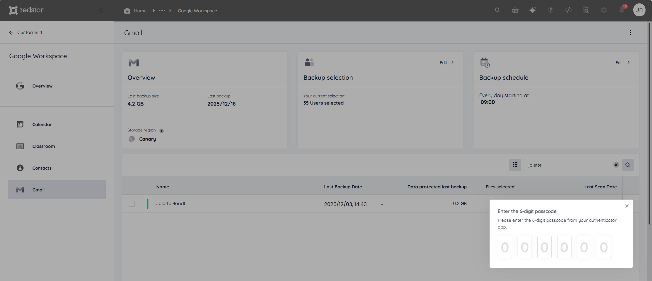
Task: Close the 6-digit passcode dialog
Action: pos(627,206)
